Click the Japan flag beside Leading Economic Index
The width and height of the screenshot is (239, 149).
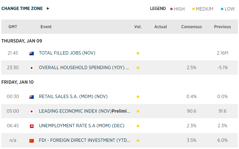click(x=32, y=111)
